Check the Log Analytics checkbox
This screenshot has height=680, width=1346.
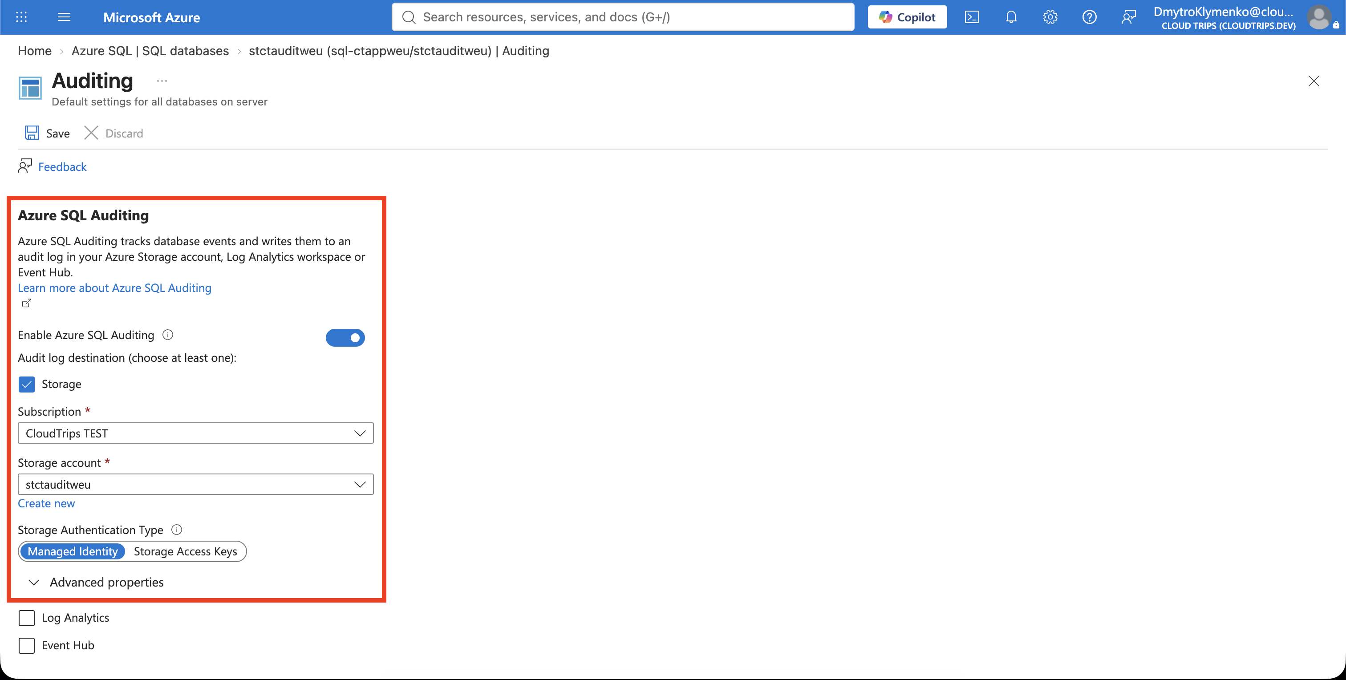(27, 618)
